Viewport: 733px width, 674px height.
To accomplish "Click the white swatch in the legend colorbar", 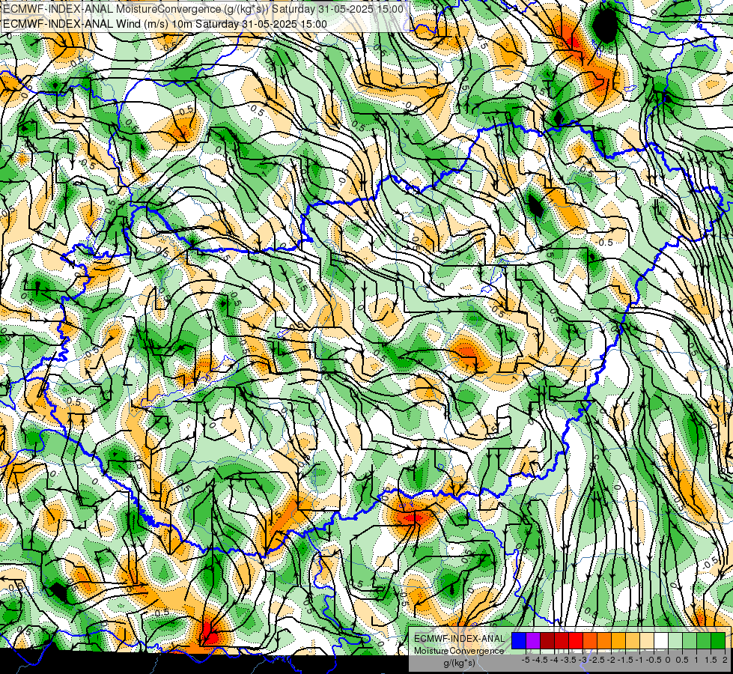I will (x=661, y=640).
